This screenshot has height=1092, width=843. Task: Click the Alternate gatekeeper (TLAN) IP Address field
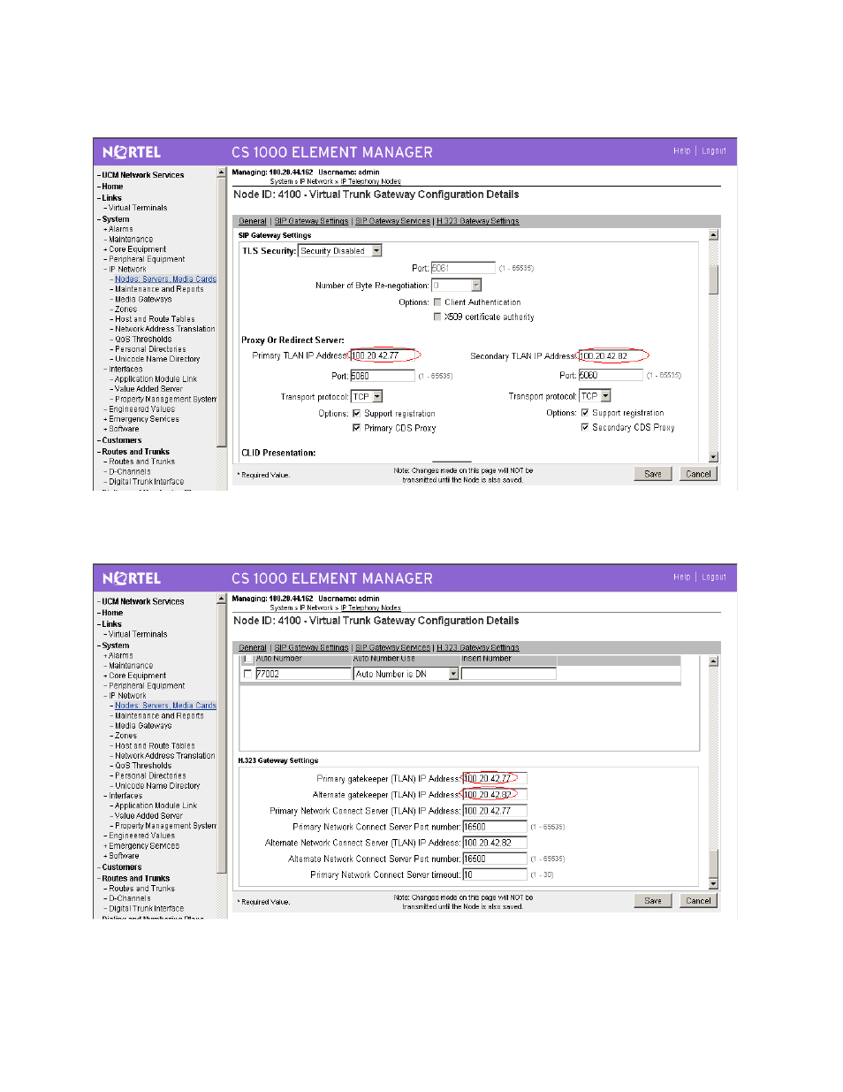point(495,795)
